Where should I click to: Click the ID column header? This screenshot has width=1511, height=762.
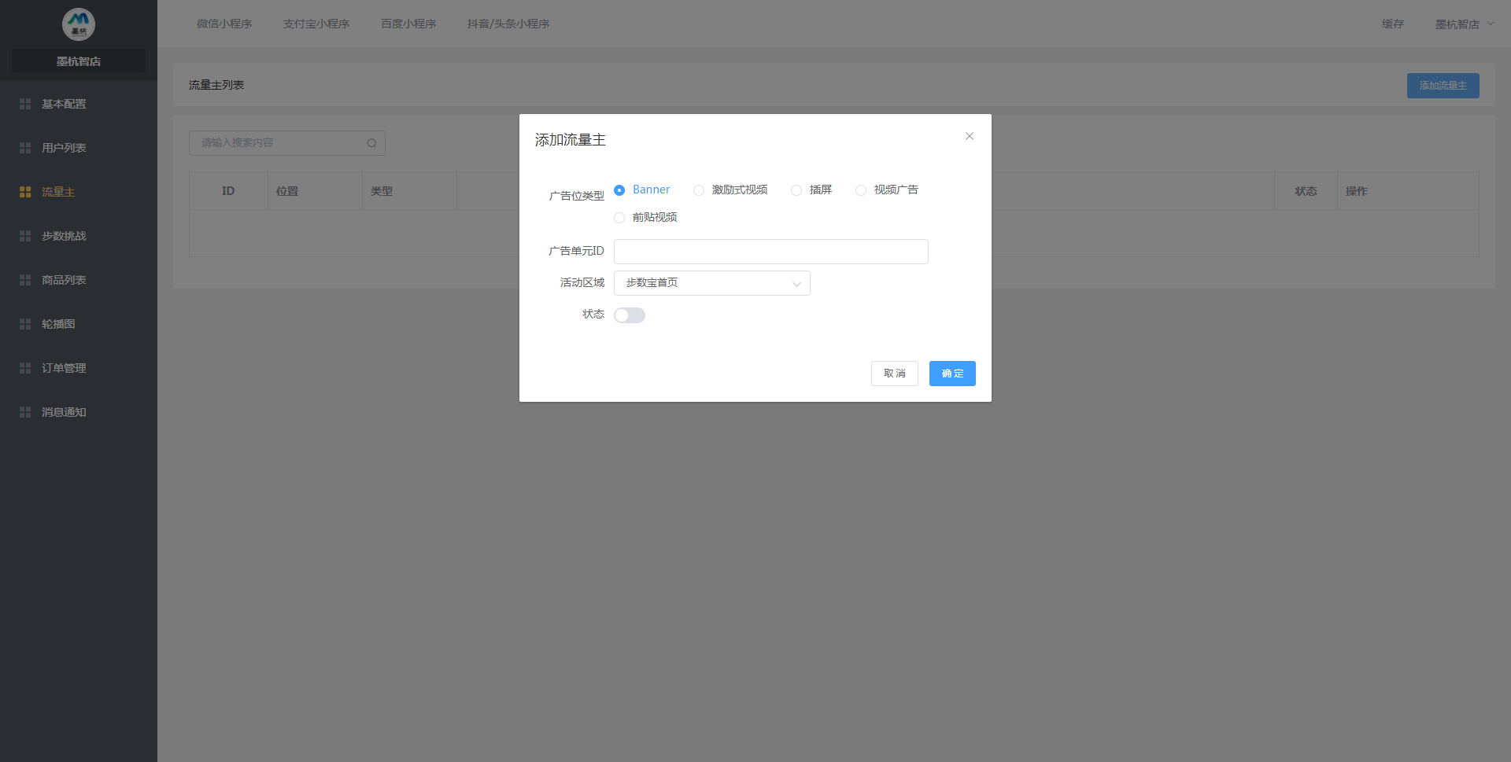point(228,191)
